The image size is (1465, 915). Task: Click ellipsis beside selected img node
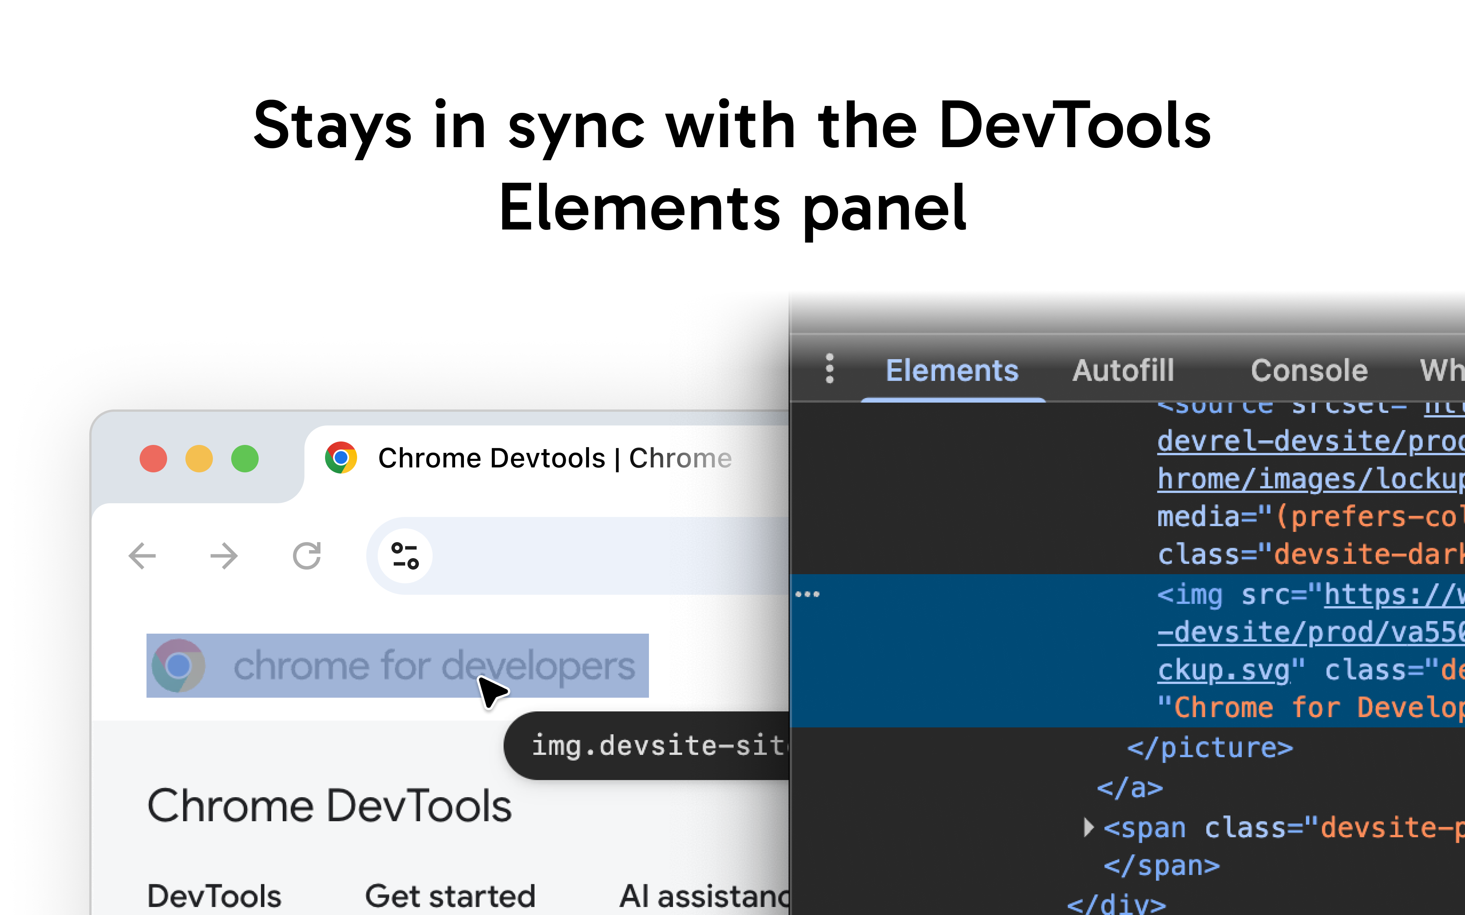[x=808, y=594]
